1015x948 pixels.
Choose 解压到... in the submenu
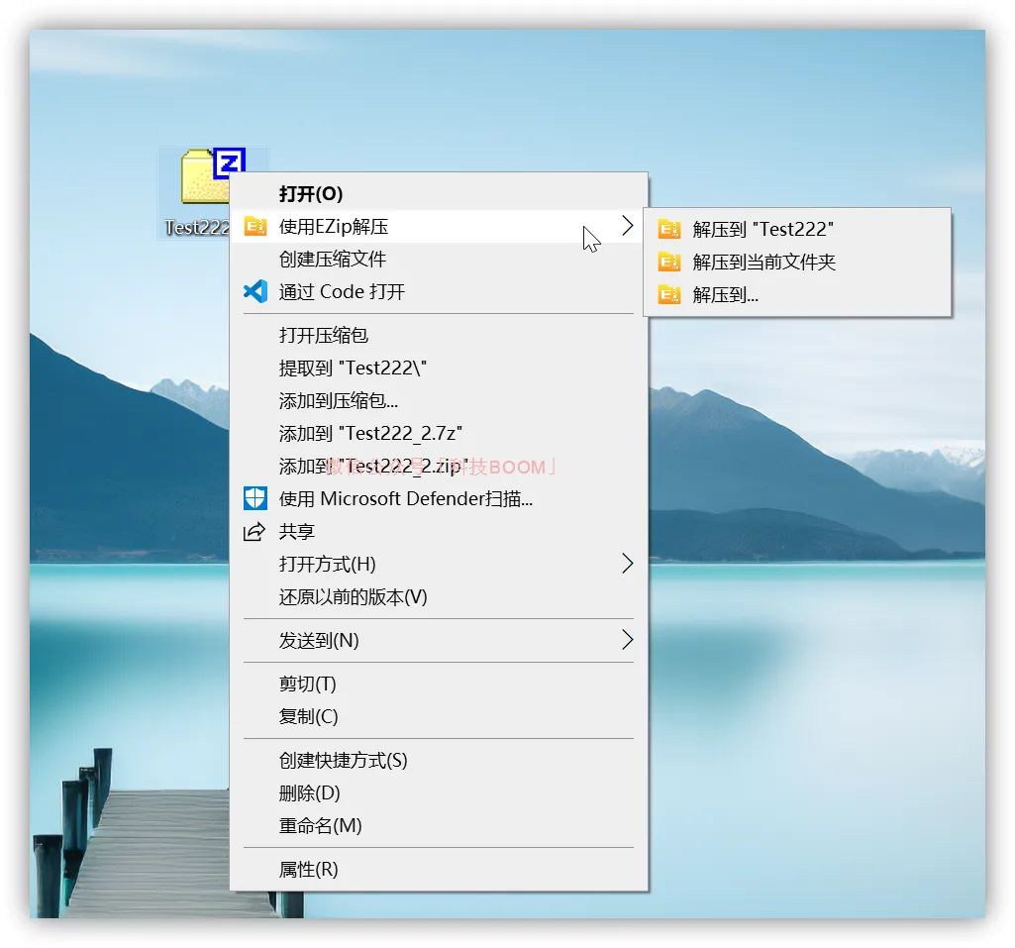click(797, 294)
